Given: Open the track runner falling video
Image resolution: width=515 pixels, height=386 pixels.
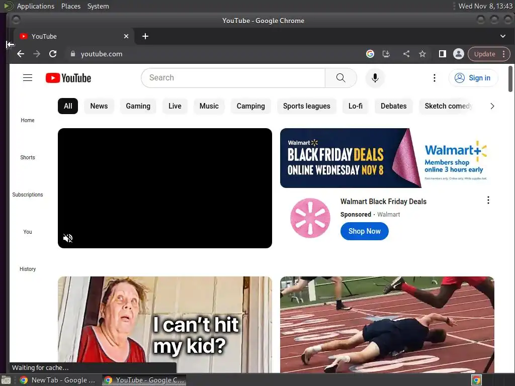Looking at the screenshot, I should [x=387, y=324].
